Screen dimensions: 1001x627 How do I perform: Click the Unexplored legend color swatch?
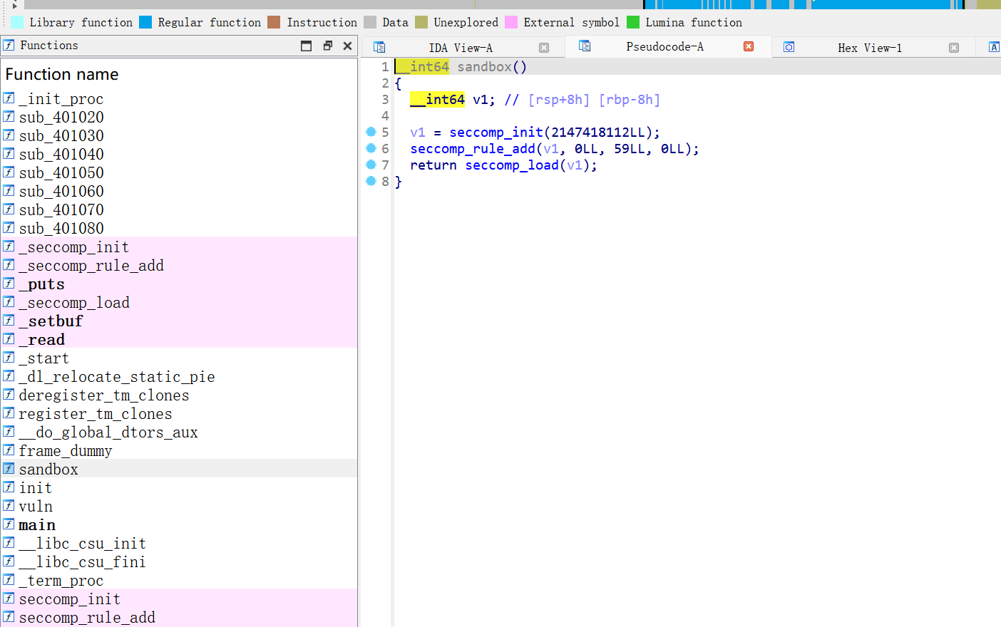click(x=421, y=22)
